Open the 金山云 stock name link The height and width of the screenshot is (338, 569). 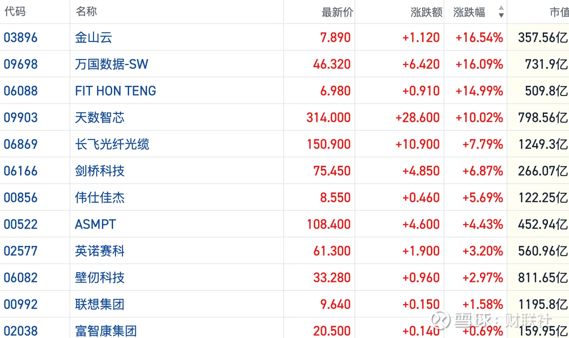point(93,37)
